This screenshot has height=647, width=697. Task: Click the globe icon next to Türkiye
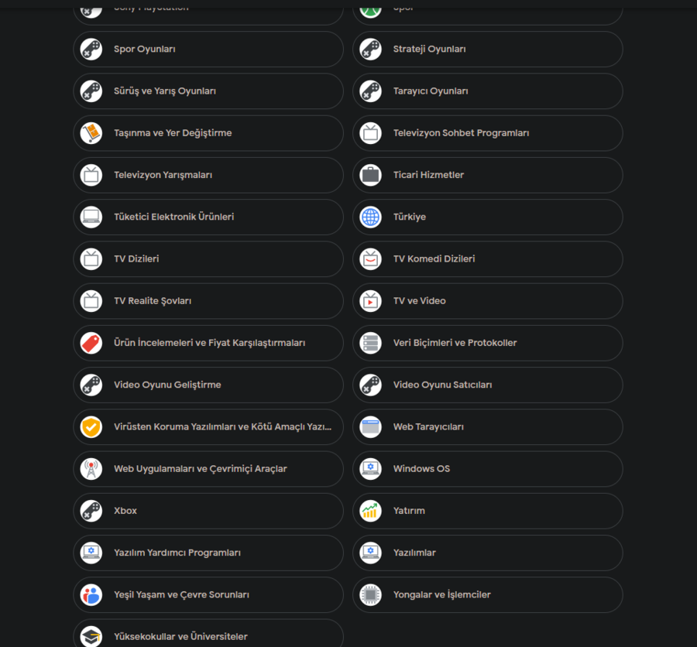pos(371,217)
